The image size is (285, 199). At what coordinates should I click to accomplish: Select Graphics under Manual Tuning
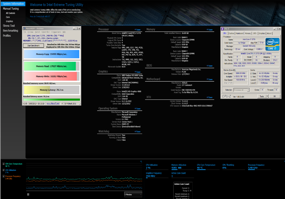[9, 21]
